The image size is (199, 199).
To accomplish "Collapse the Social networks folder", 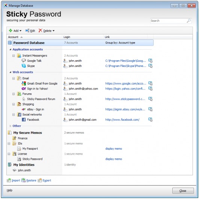I will [x=14, y=115].
